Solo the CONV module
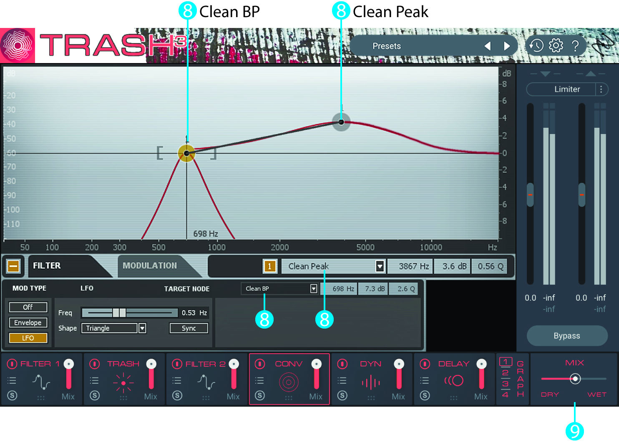This screenshot has height=443, width=619. 259,395
